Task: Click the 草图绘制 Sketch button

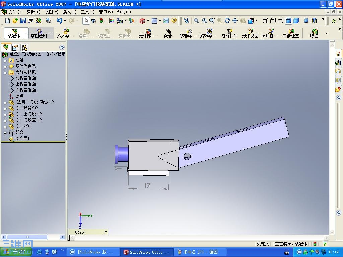Action: 39,33
